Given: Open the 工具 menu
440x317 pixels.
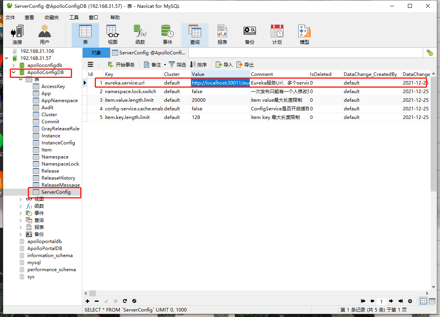Looking at the screenshot, I should coord(74,17).
